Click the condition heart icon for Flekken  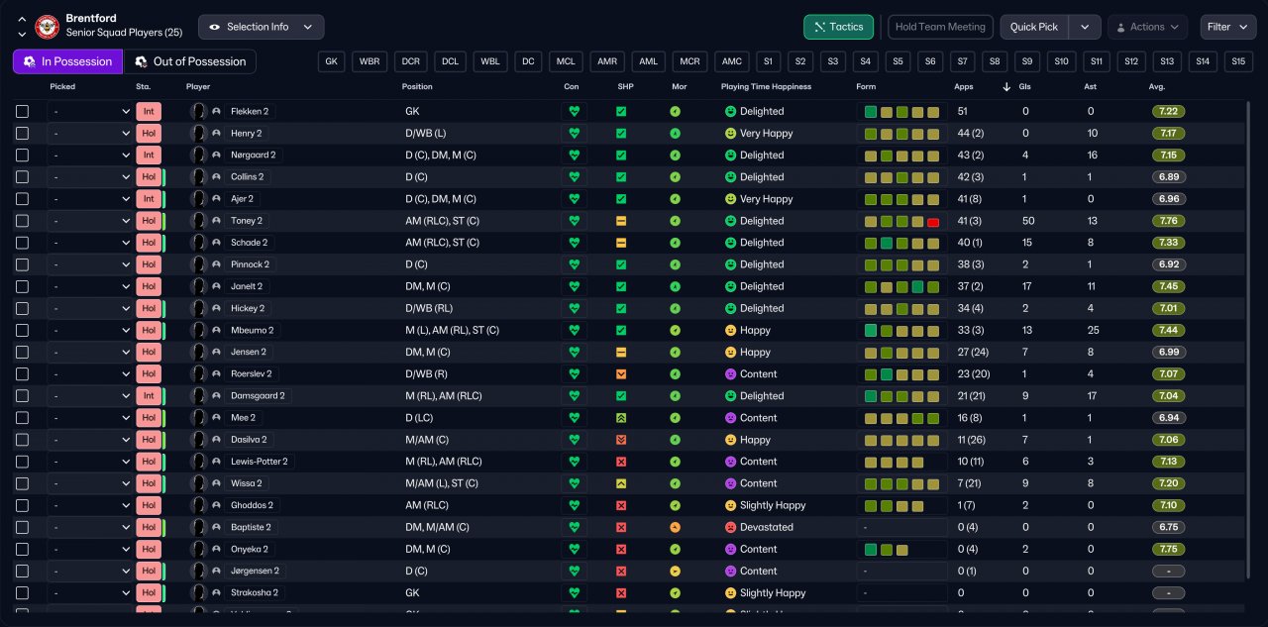[574, 112]
